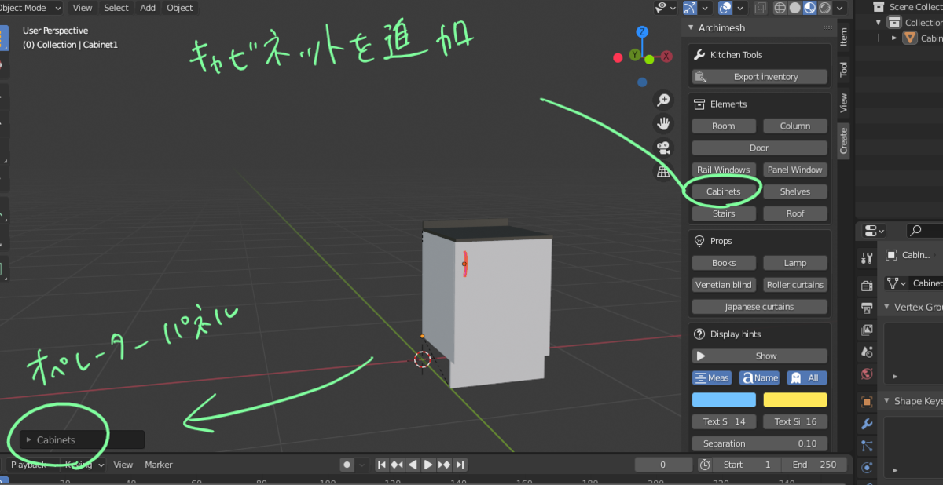The image size is (943, 485).
Task: Toggle All display hint
Action: [x=807, y=377]
